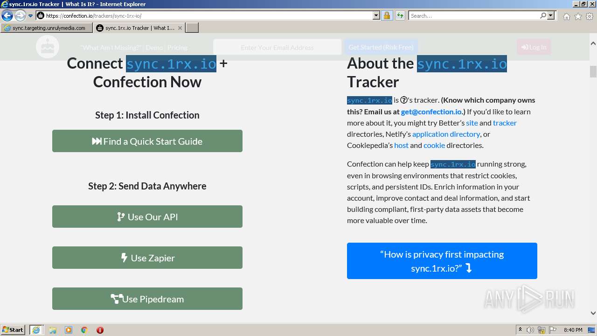Click the network tray icon

(541, 330)
